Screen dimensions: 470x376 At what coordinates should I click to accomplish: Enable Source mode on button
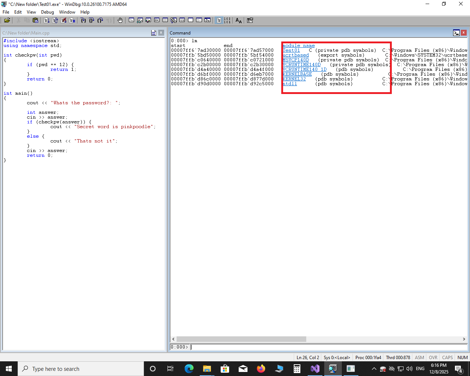(219, 21)
